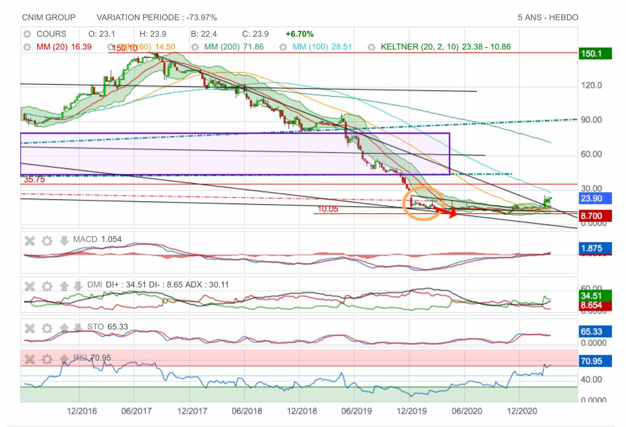Click the blue 65.33 STO axis tag

pos(595,332)
